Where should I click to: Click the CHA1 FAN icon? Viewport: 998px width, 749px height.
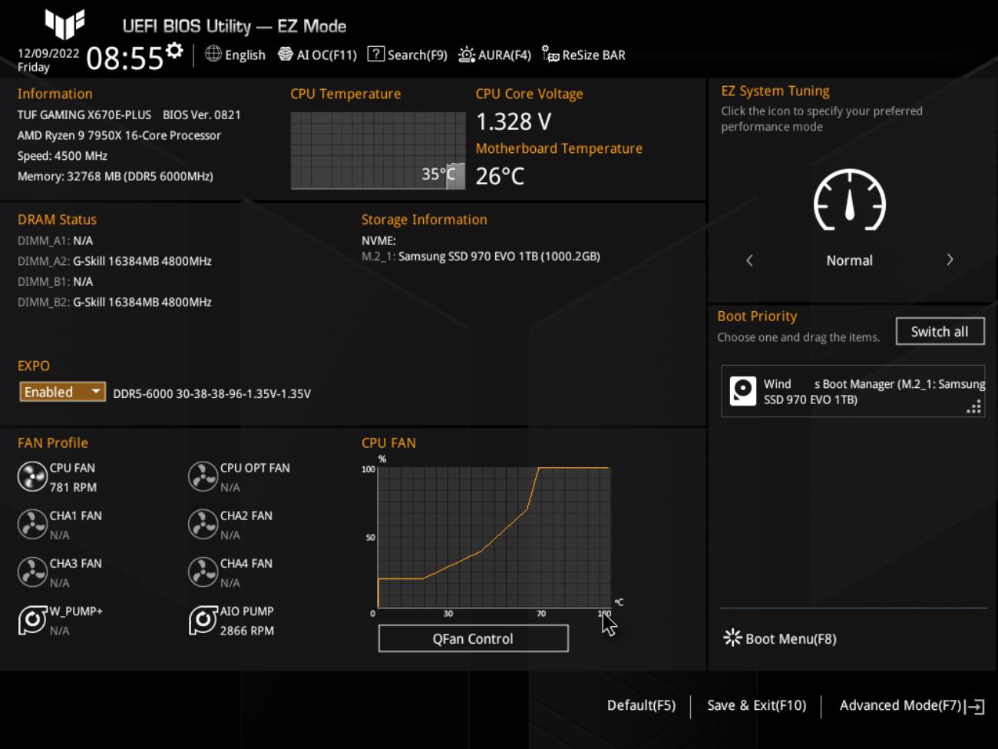pos(32,524)
